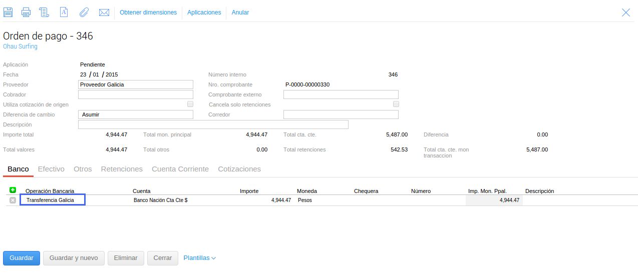Add a new bank row with green plus
638x274 pixels.
(x=13, y=190)
